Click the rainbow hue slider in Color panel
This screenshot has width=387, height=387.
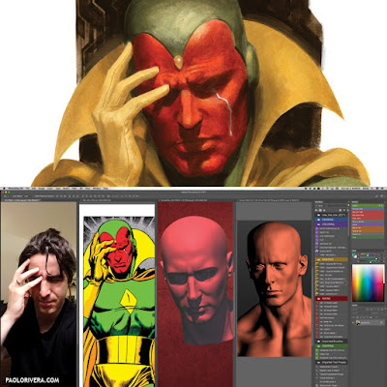[369, 254]
